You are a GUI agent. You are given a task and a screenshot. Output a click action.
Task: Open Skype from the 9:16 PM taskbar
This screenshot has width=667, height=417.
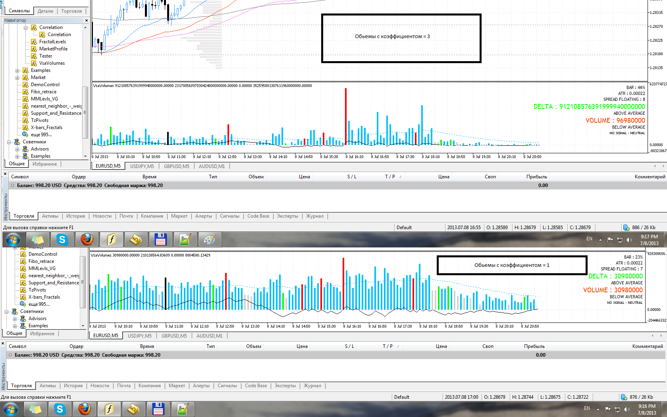point(60,409)
